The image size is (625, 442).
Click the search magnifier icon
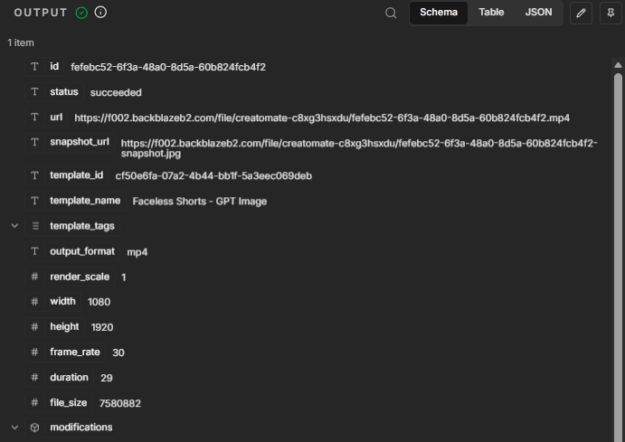click(391, 14)
